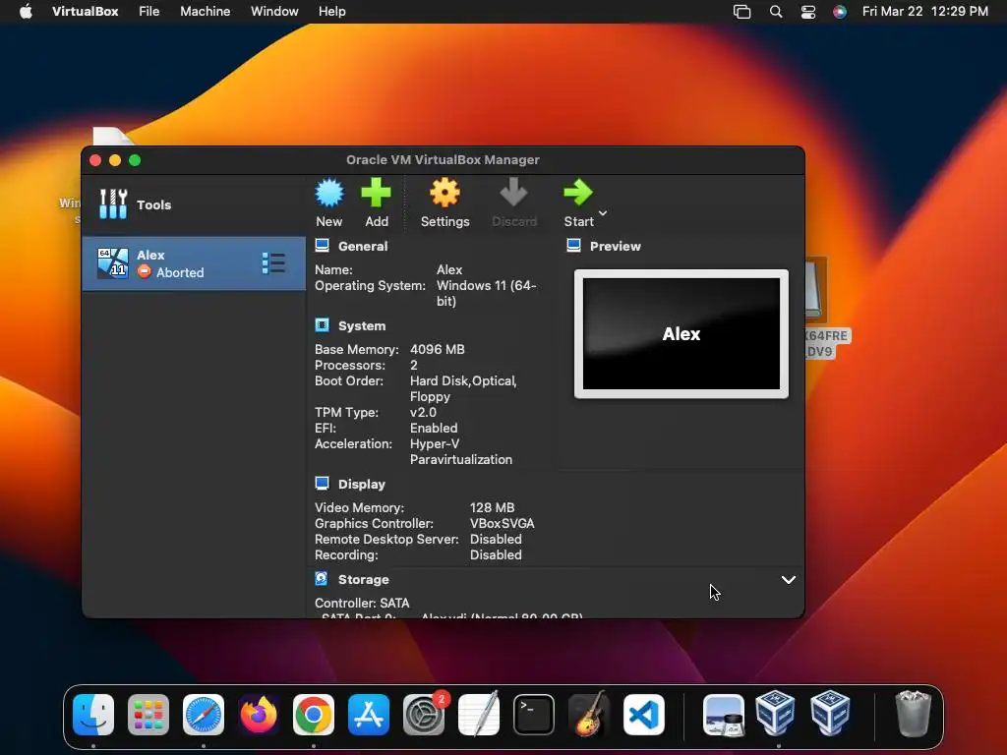This screenshot has height=755, width=1007.
Task: Select the Alex virtual machine entry
Action: pyautogui.click(x=194, y=263)
